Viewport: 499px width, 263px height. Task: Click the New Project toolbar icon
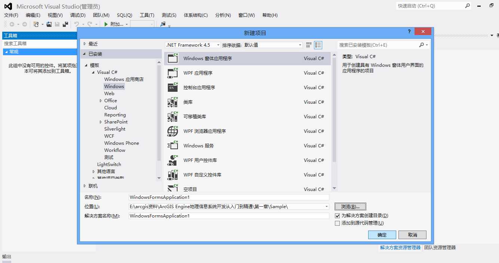point(36,24)
